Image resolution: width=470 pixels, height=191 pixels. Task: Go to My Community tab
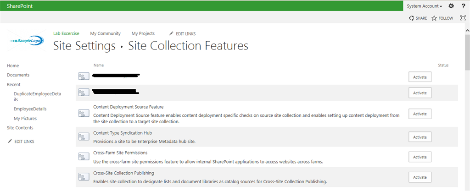pyautogui.click(x=105, y=33)
